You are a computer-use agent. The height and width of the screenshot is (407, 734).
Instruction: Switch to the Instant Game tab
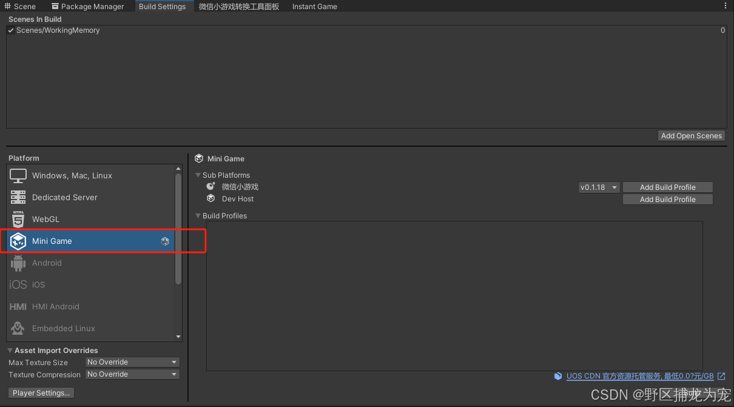click(314, 6)
